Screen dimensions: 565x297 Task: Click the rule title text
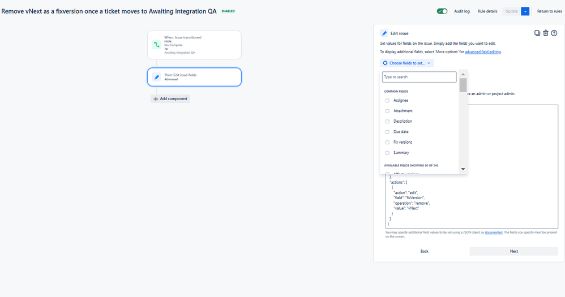click(109, 11)
